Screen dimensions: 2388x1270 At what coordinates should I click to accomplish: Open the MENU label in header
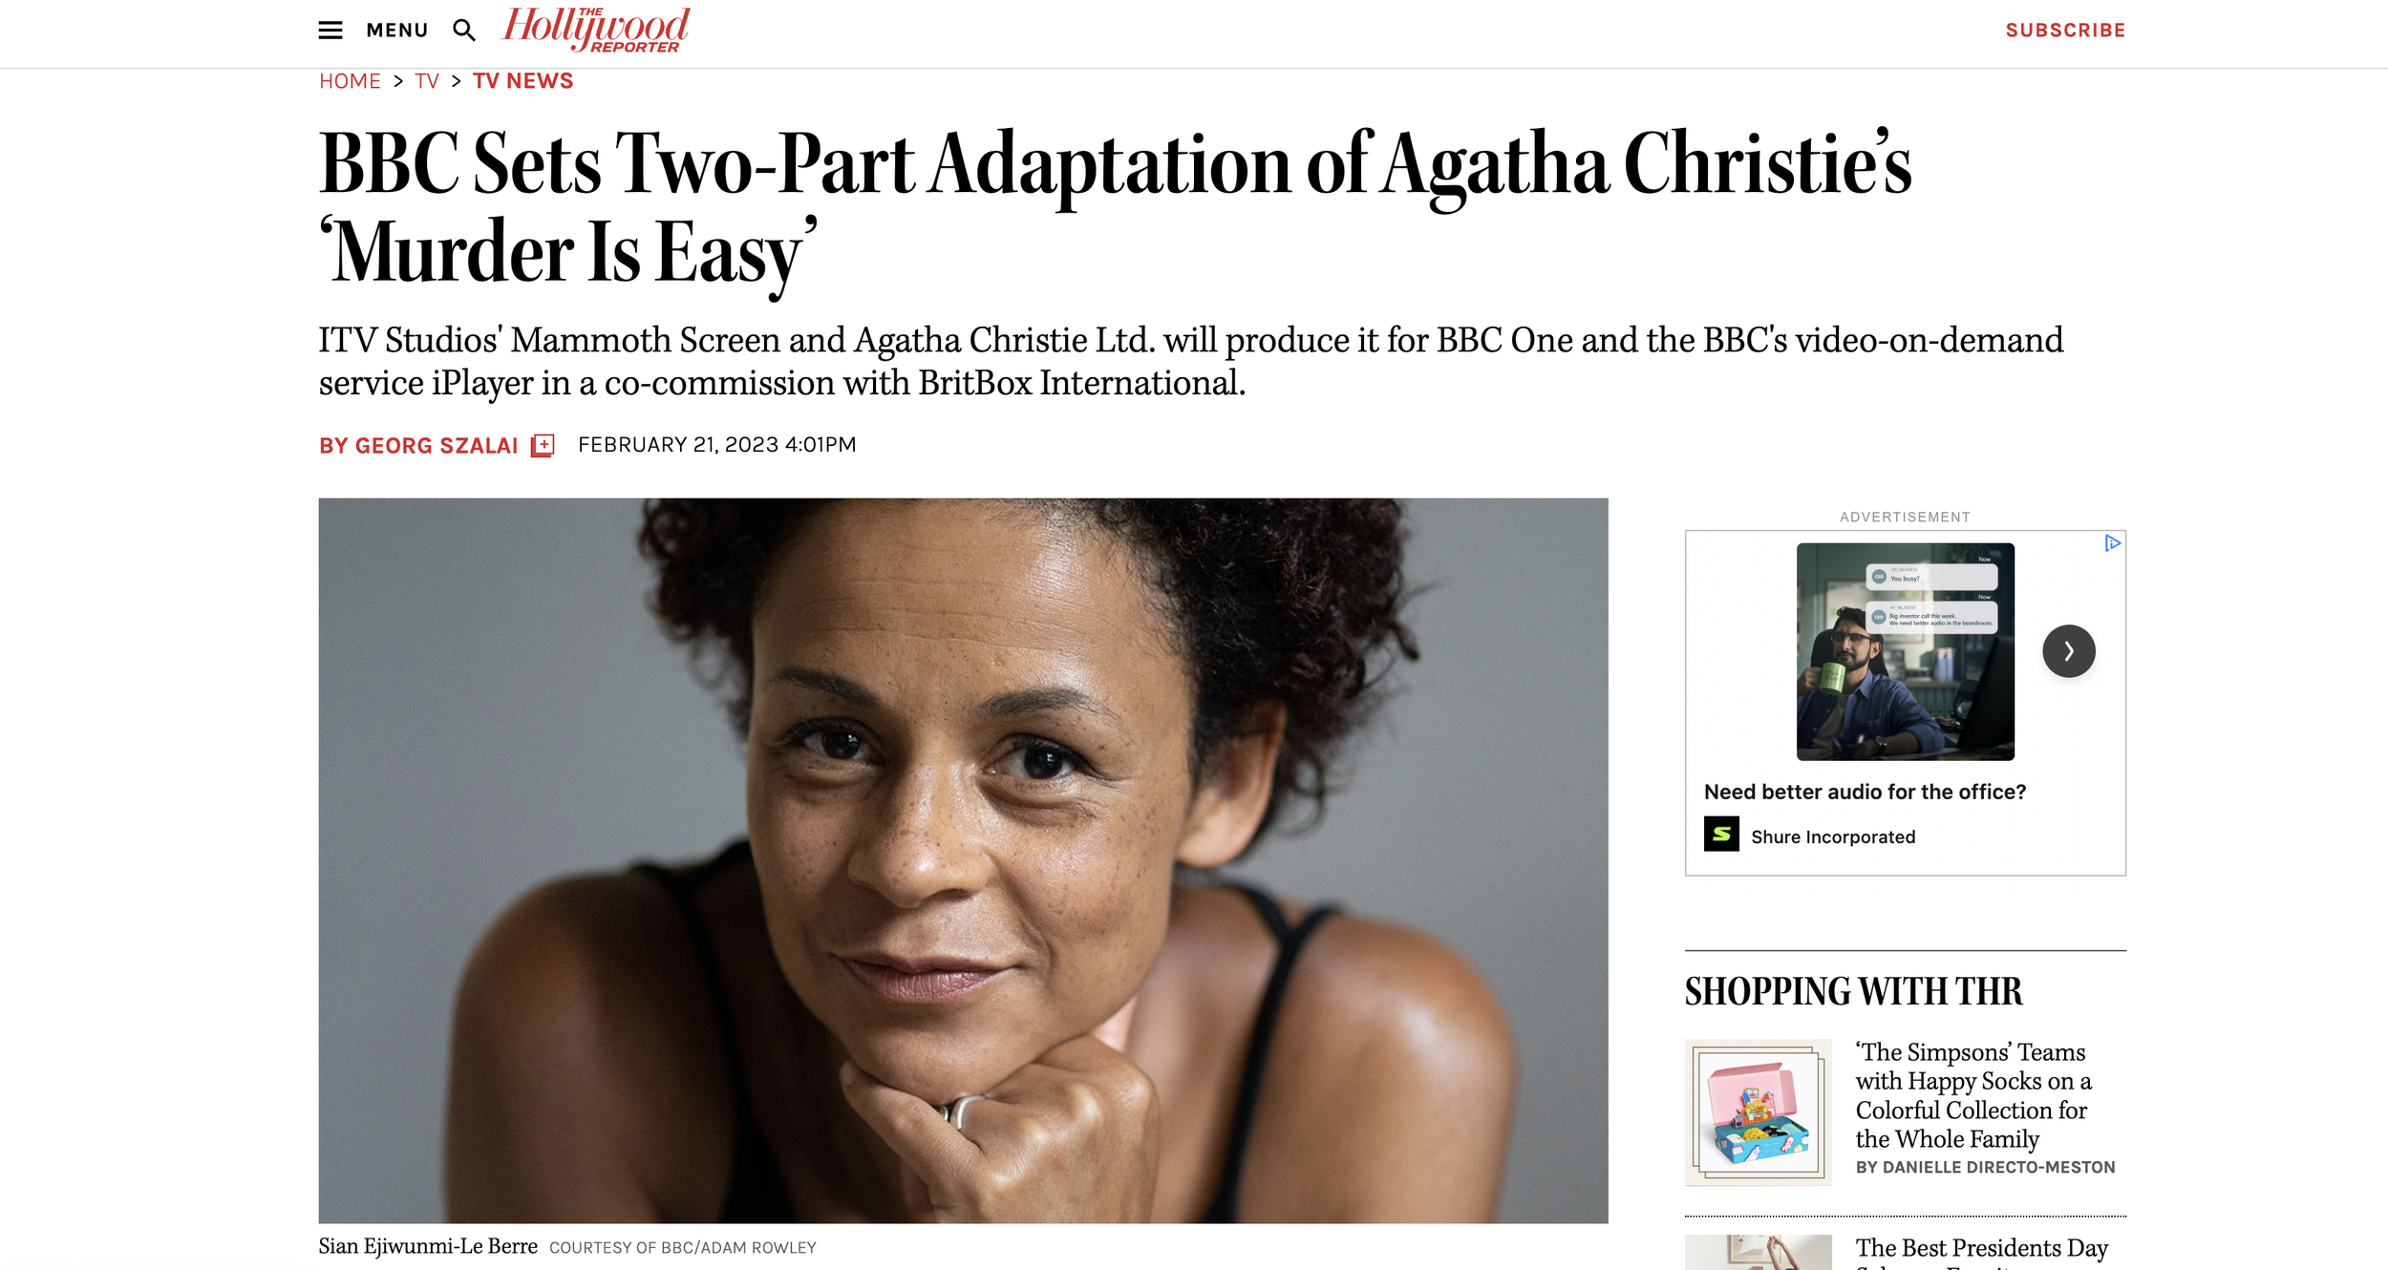pos(397,31)
